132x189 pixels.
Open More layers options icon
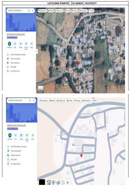(x=68, y=183)
